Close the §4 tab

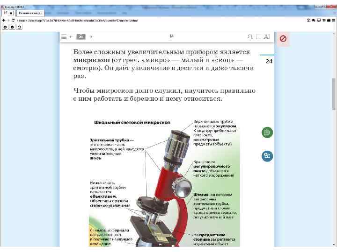pyautogui.click(x=11, y=13)
